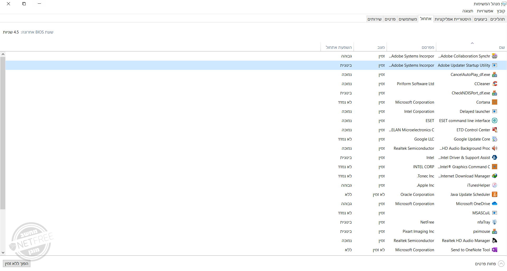The width and height of the screenshot is (507, 271).
Task: Switch to the ביצועים (Performance) tab
Action: [481, 19]
